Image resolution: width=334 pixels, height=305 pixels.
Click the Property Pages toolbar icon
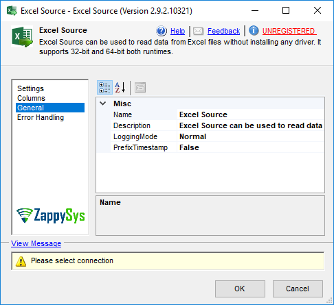140,88
